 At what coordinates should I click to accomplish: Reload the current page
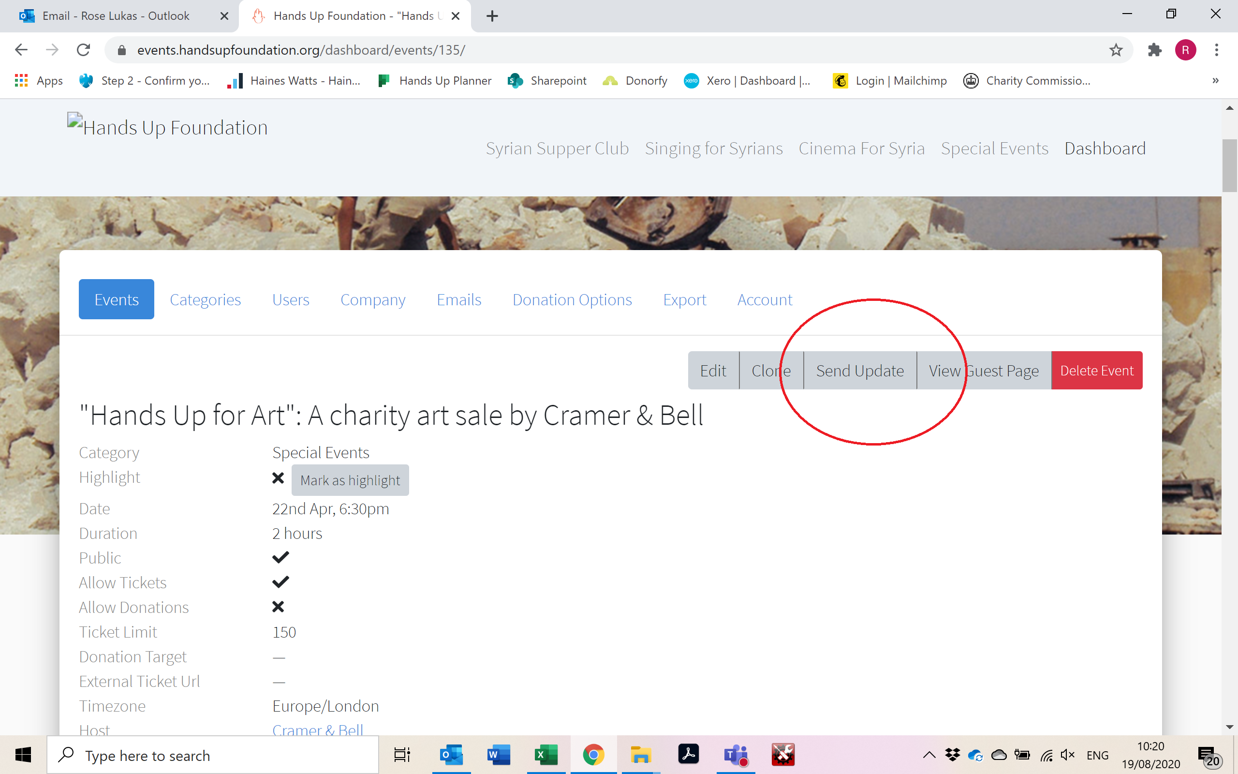(83, 50)
